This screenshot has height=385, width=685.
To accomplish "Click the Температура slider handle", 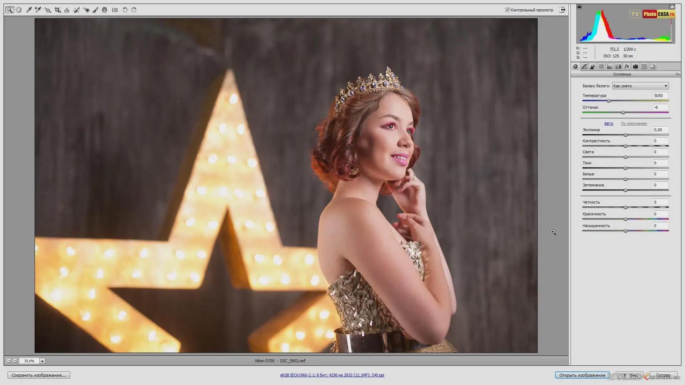I will pos(609,101).
